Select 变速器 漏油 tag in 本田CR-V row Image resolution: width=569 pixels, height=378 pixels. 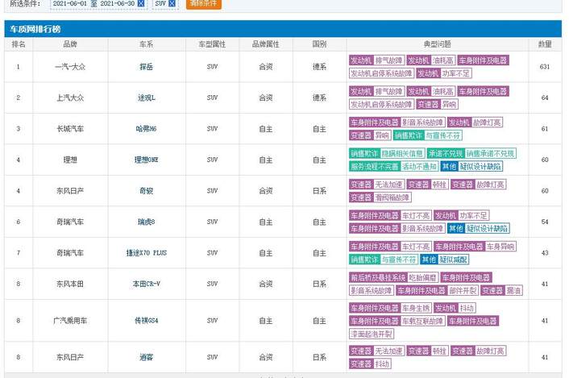(501, 291)
